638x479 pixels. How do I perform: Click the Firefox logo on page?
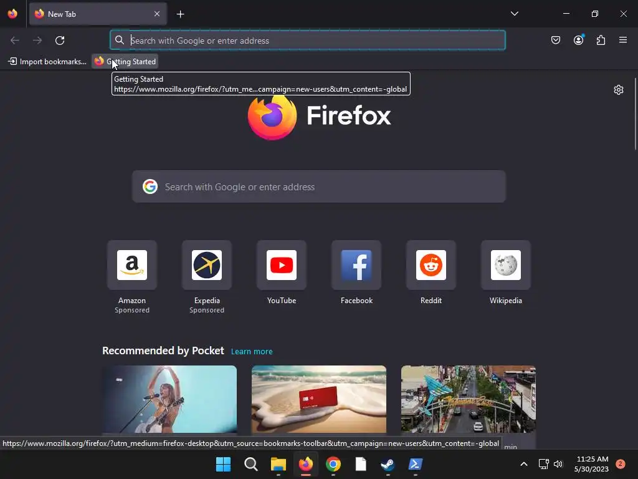(319, 116)
